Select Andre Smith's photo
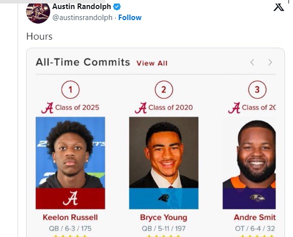This screenshot has height=237, width=293. pos(249,153)
